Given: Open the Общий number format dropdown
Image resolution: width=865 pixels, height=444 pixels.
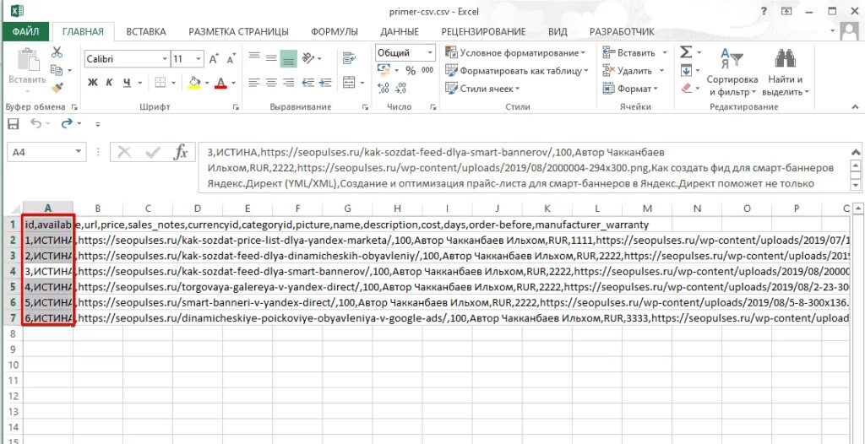Looking at the screenshot, I should click(x=430, y=53).
